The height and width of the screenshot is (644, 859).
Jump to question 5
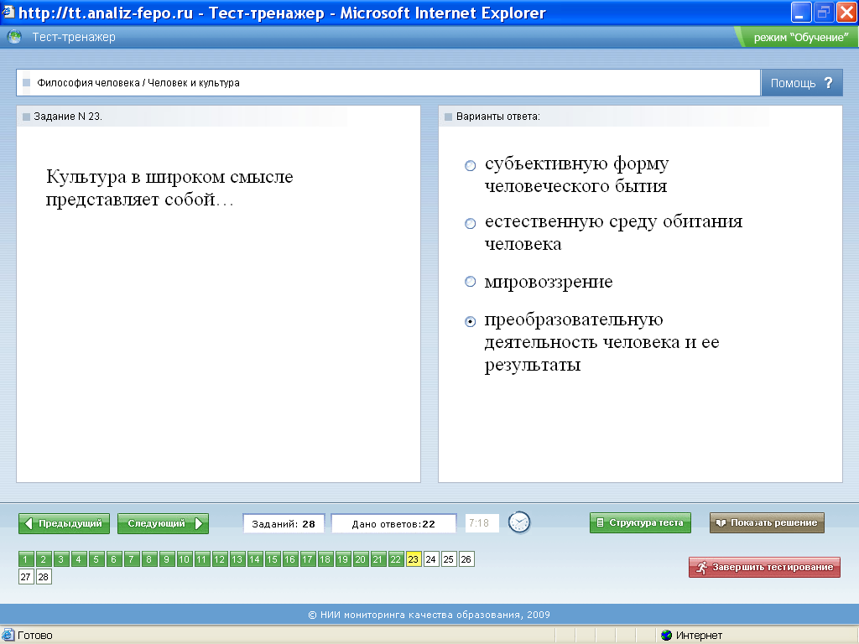click(96, 559)
